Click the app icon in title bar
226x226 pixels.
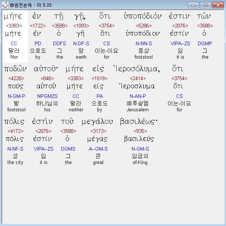tap(5, 5)
